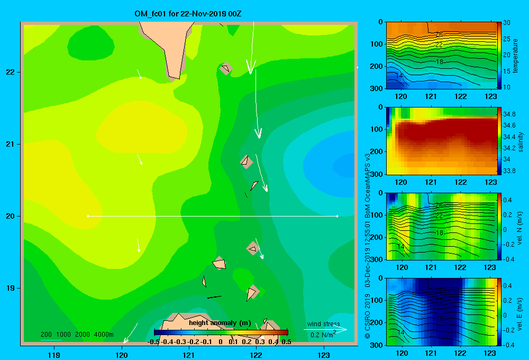
Task: Click the '34.8' salinity scale value
Action: 509,114
